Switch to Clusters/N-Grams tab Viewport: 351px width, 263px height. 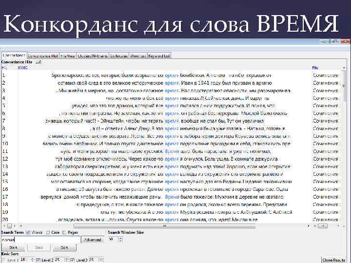tap(93, 56)
